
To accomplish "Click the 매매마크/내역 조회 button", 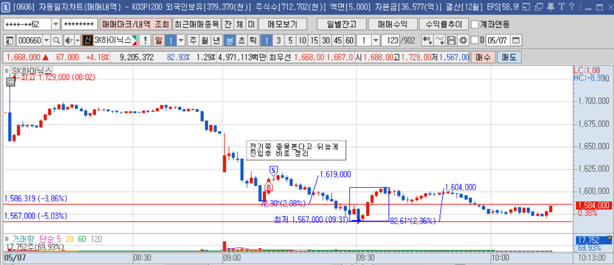I will click(135, 24).
